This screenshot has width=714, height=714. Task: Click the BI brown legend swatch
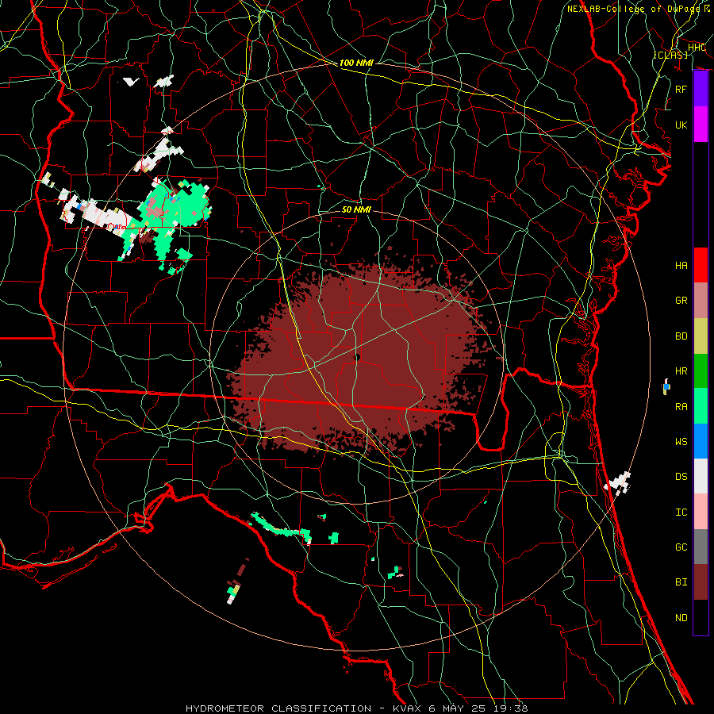(x=701, y=582)
